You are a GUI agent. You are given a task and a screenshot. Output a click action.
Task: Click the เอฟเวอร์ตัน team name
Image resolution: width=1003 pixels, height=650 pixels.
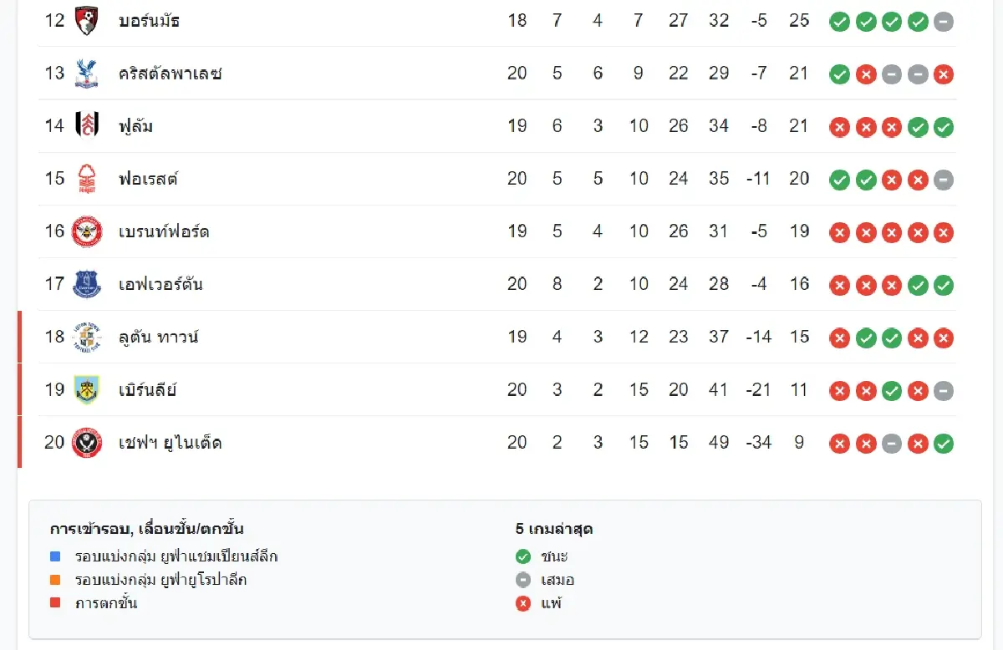pyautogui.click(x=160, y=284)
